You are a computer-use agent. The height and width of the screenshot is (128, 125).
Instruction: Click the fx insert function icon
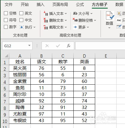pyautogui.click(x=69, y=46)
